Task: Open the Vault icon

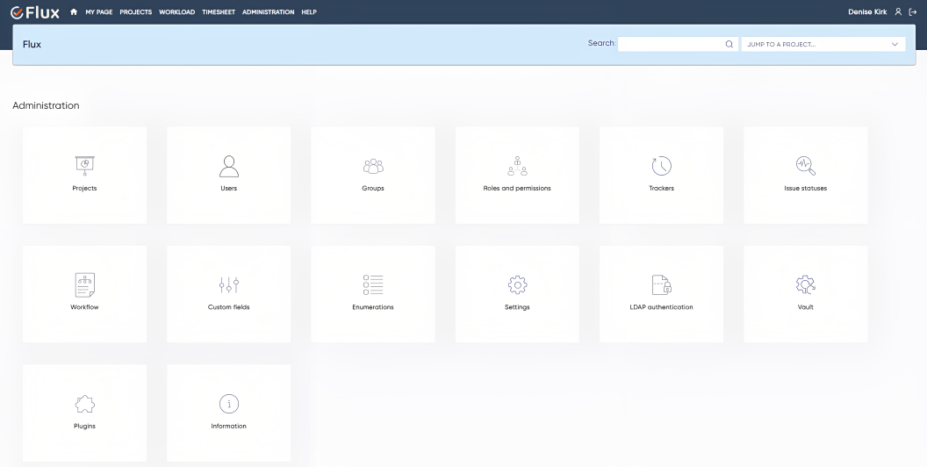Action: [x=806, y=285]
